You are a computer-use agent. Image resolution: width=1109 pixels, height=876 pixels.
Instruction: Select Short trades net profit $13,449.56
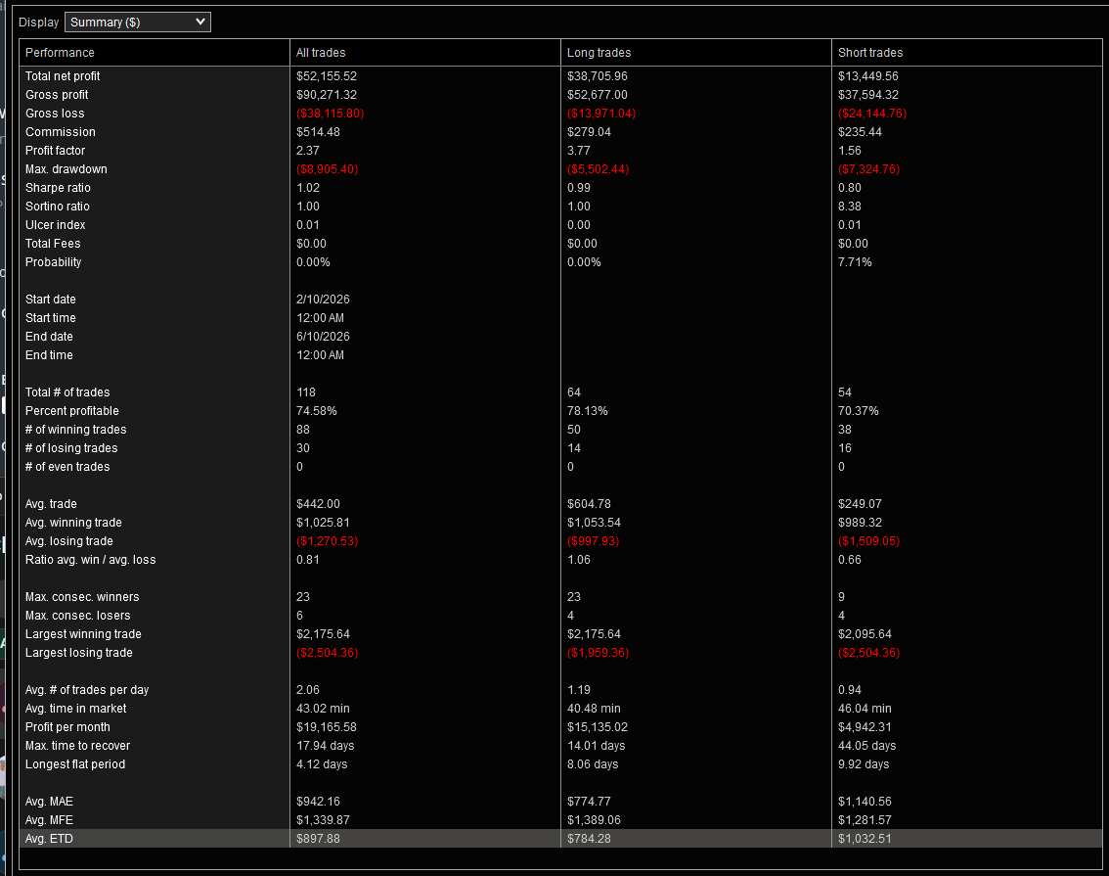(867, 75)
